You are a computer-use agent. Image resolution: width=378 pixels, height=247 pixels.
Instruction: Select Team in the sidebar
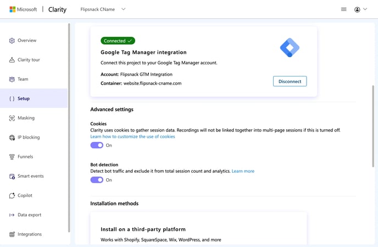click(34, 79)
